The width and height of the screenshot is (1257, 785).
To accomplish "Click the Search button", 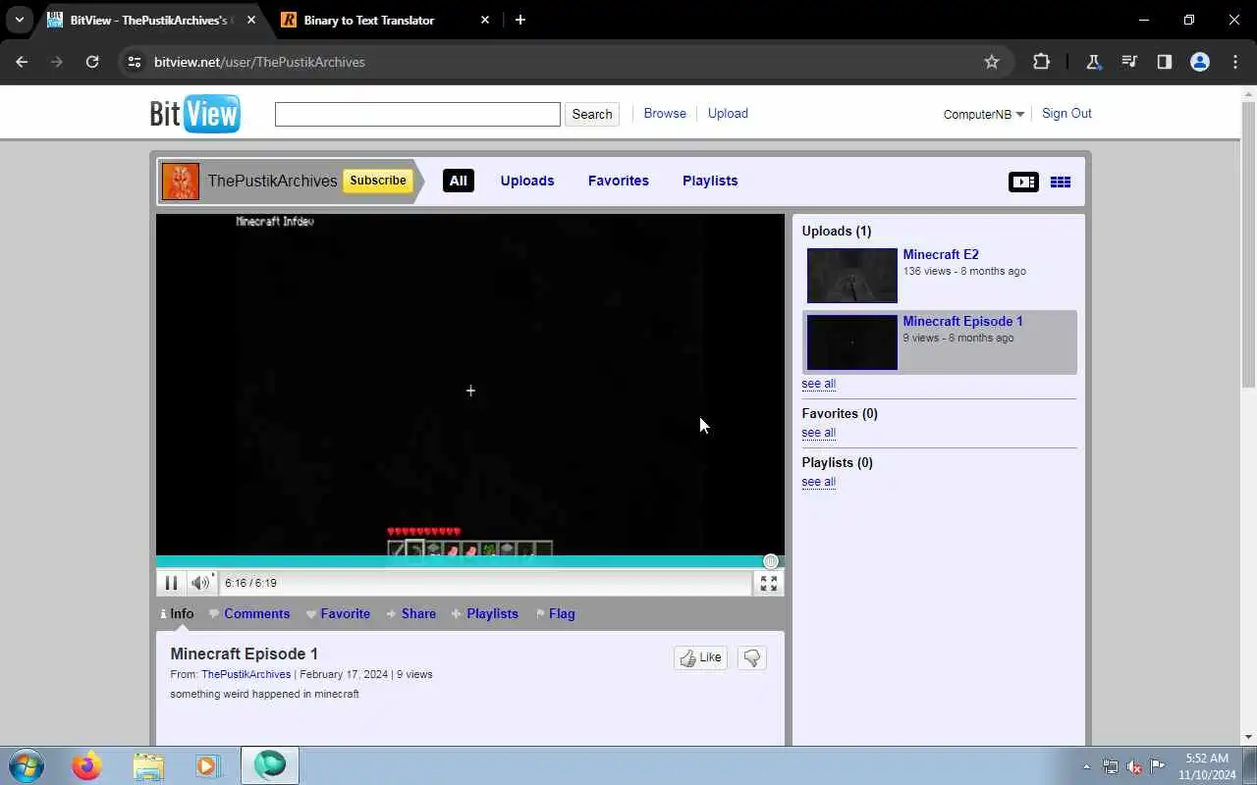I will 592,114.
